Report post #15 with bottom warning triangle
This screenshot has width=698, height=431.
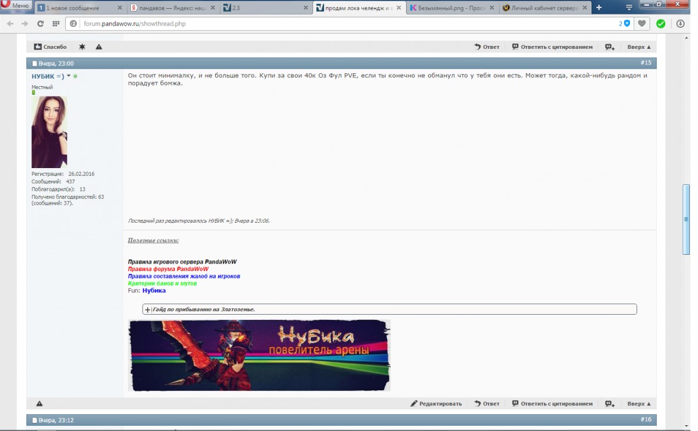pyautogui.click(x=40, y=403)
